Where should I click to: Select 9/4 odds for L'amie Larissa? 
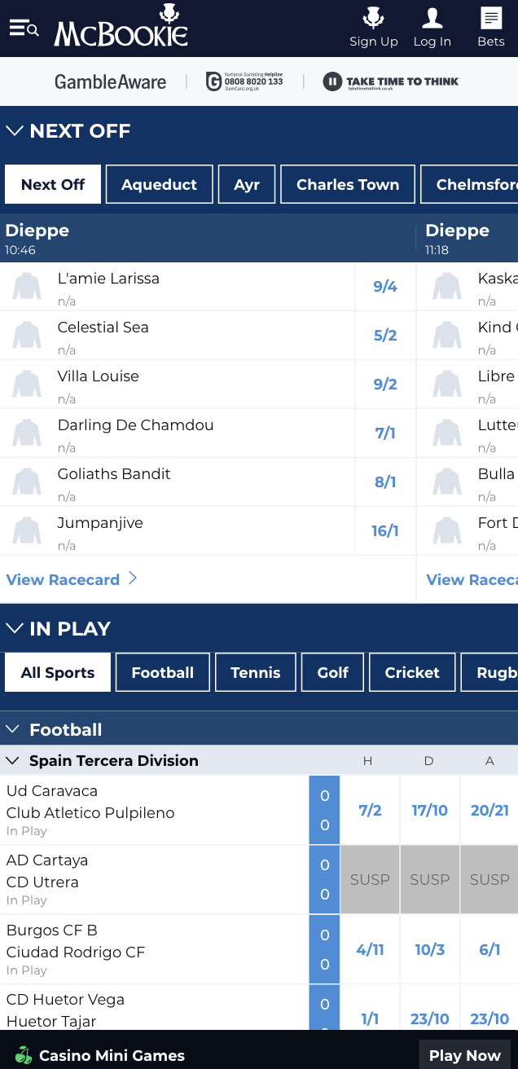[384, 286]
